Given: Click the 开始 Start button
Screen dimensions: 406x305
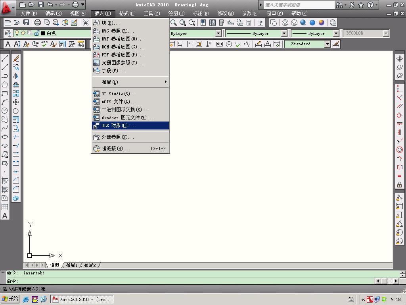Looking at the screenshot, I should click(x=10, y=299).
